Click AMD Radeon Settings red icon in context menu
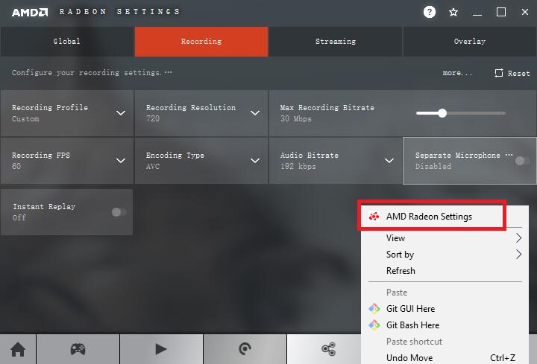The height and width of the screenshot is (364, 537). point(374,217)
